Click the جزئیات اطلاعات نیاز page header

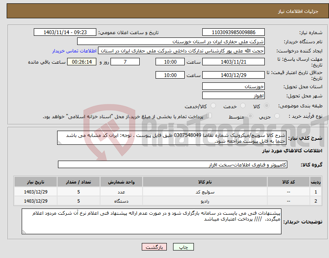point(298,11)
